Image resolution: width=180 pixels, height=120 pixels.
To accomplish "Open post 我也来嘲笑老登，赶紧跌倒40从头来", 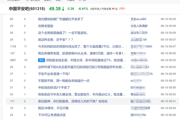I will [x=82, y=53].
